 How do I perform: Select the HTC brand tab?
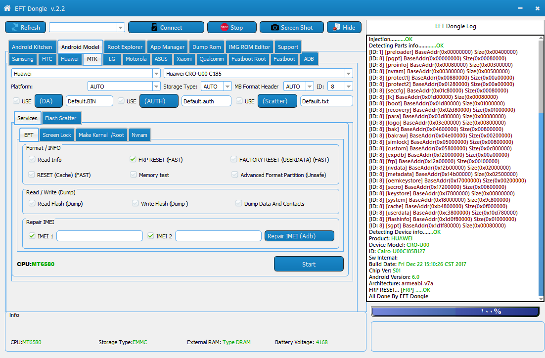[47, 59]
